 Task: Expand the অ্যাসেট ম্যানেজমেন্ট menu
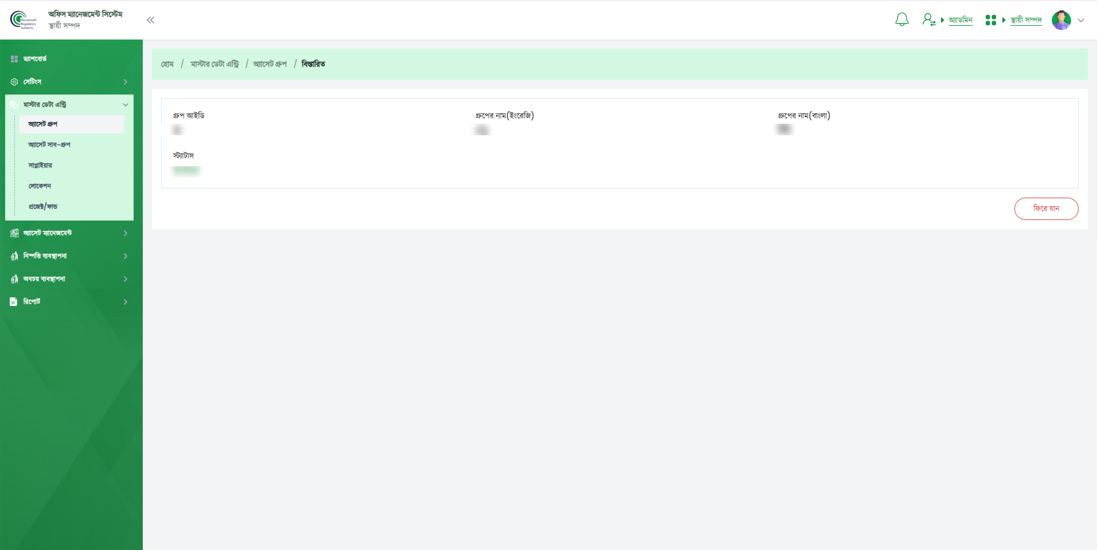coord(126,233)
